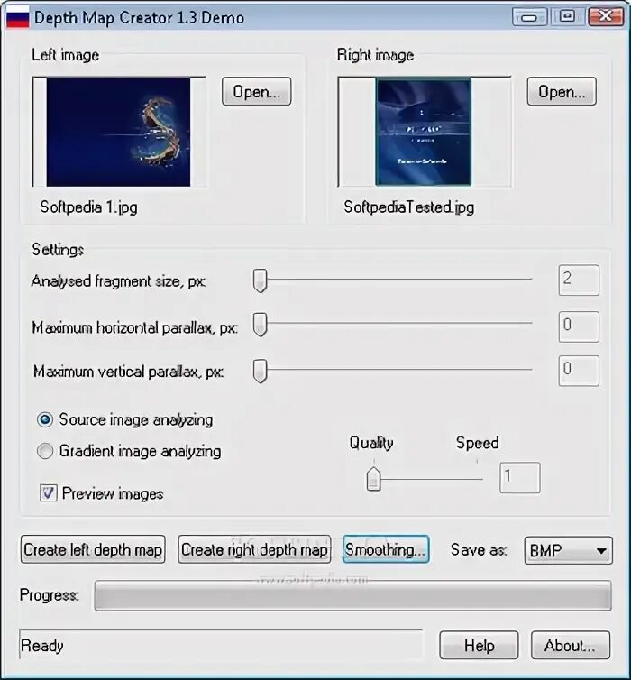Open the Smoothing settings
This screenshot has width=631, height=680.
pos(386,549)
